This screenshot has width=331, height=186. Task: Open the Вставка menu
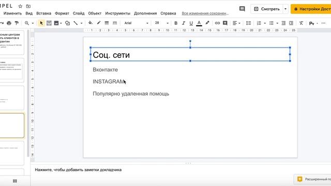pyautogui.click(x=43, y=13)
